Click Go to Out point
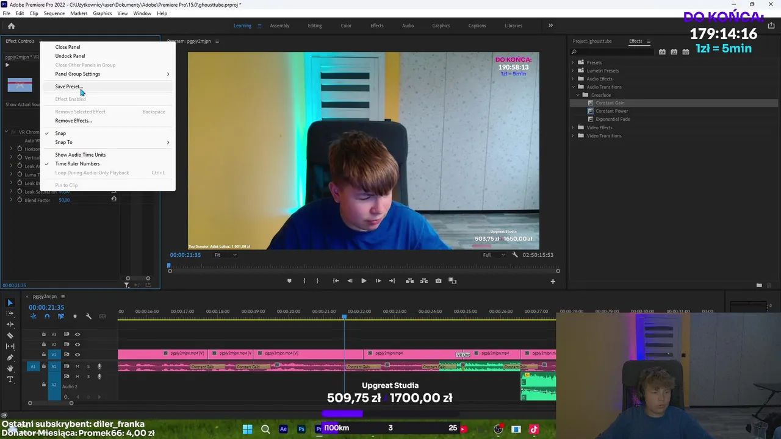The image size is (781, 439). click(x=392, y=281)
